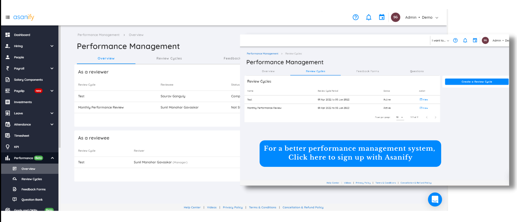Click calendar icon in overlay window header
This screenshot has width=517, height=222.
pyautogui.click(x=475, y=40)
